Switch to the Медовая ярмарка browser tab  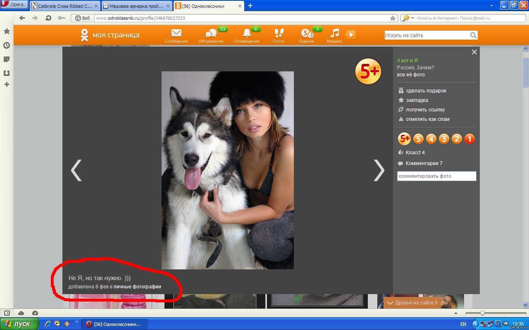pyautogui.click(x=136, y=6)
